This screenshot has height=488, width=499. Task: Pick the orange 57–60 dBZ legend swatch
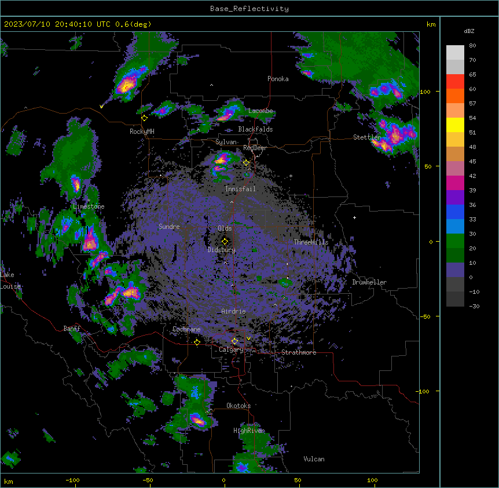(x=455, y=96)
